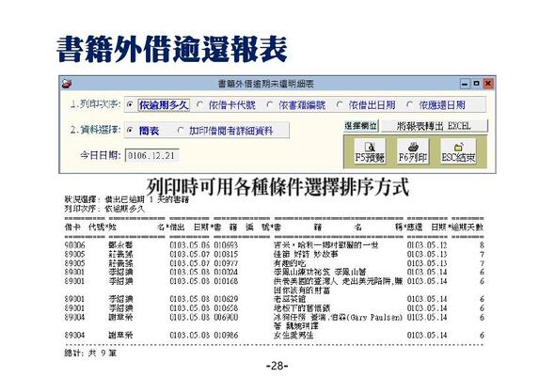Click book number 010629
This screenshot has height=392, width=555.
pos(226,299)
